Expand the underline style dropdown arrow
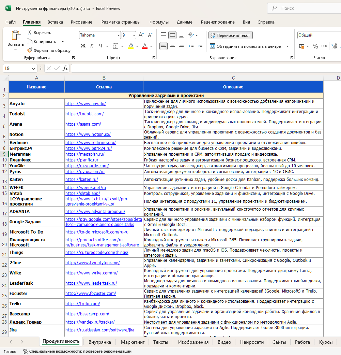 coord(107,46)
